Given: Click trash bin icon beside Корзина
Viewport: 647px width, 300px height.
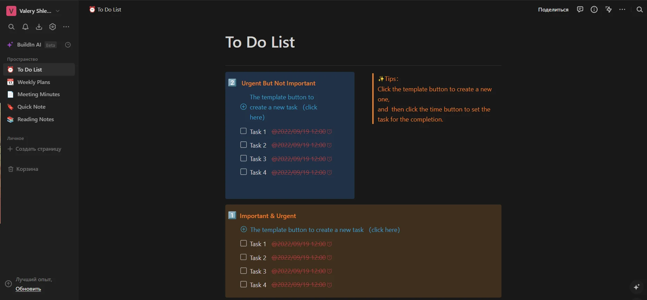Looking at the screenshot, I should click(11, 169).
